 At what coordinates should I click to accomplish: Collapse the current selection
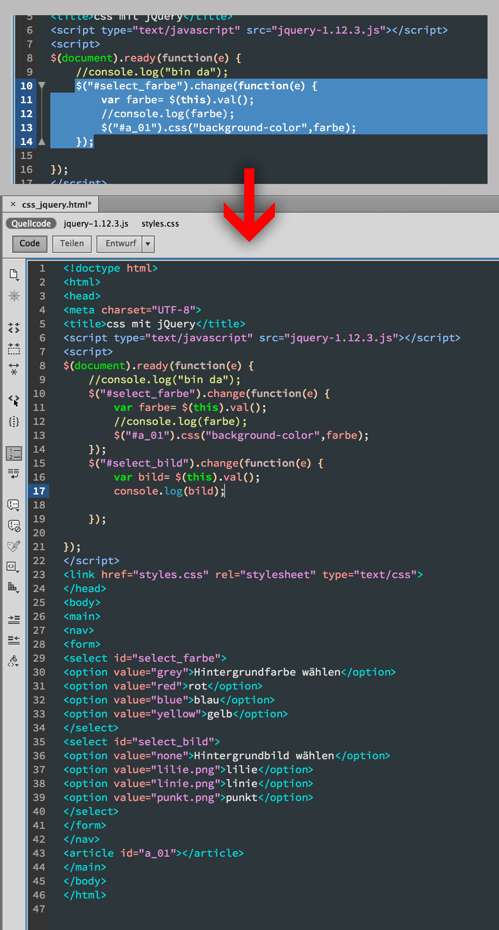tap(14, 349)
